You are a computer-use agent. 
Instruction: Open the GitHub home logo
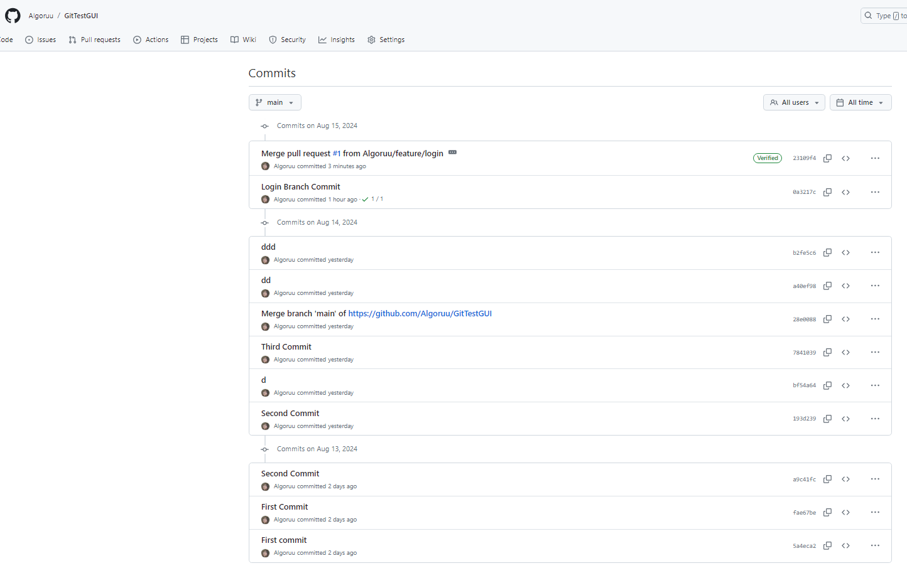[x=13, y=16]
